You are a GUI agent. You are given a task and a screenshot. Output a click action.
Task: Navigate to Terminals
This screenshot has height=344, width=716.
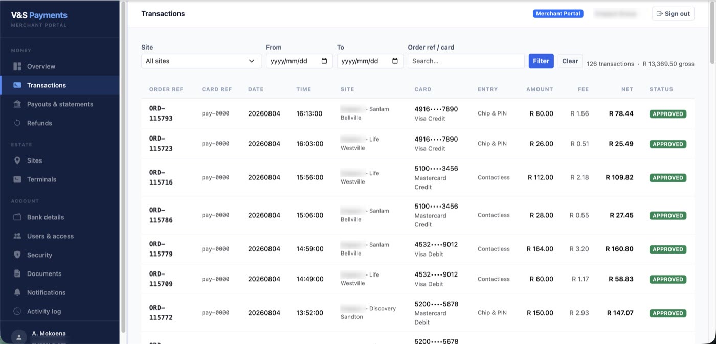[x=60, y=179]
